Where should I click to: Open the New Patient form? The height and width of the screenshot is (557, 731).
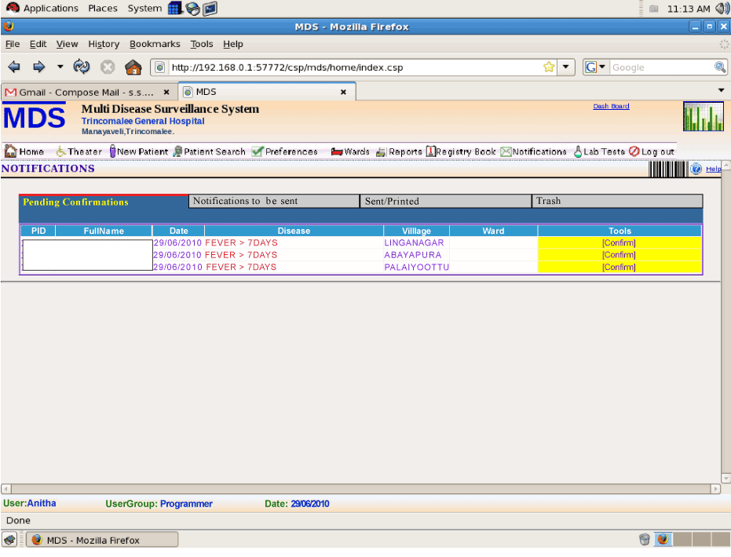point(139,151)
